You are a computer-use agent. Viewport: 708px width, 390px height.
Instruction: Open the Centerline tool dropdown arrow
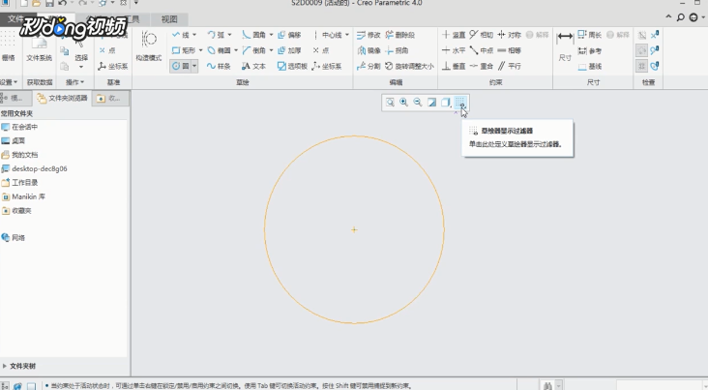click(x=347, y=35)
